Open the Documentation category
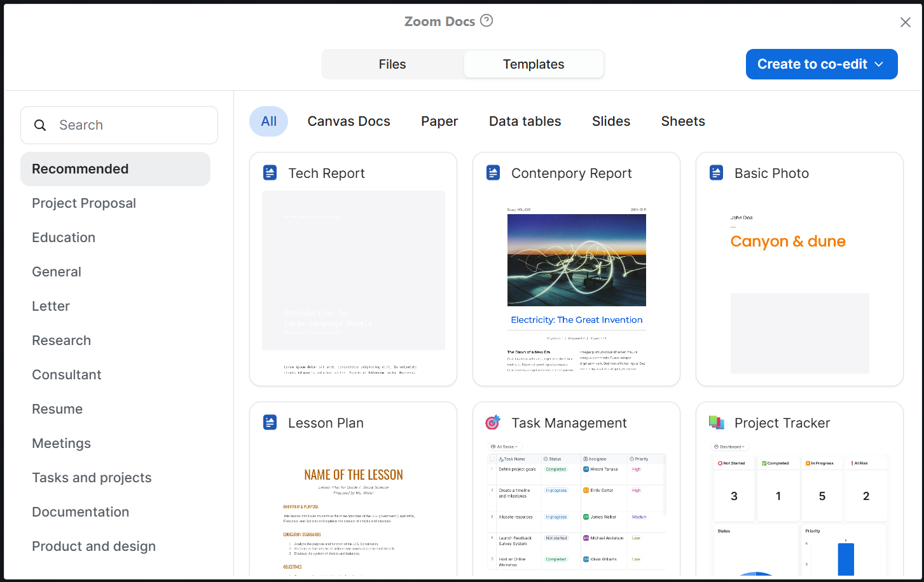Image resolution: width=924 pixels, height=582 pixels. [115, 512]
